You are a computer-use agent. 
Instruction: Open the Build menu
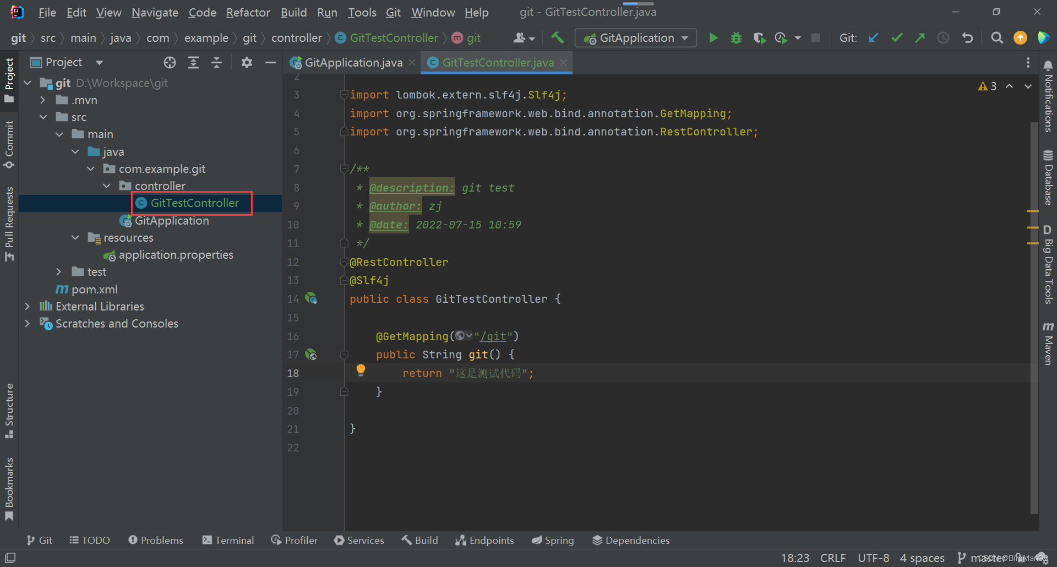(293, 12)
